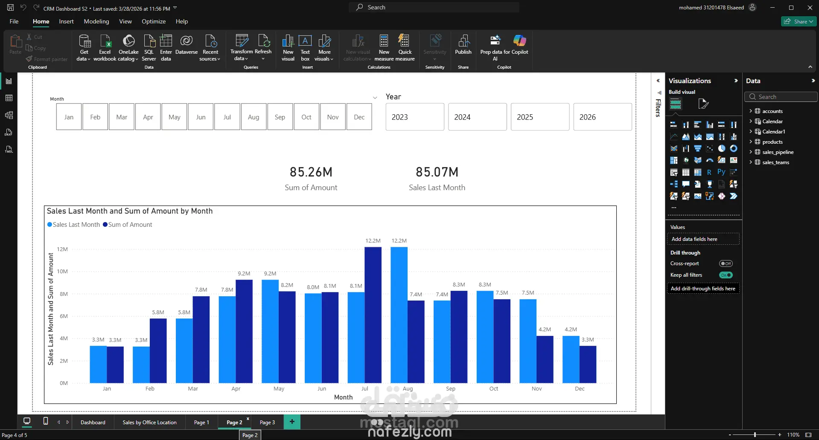Choose the Python visual icon
Screen dimensions: 819x440
click(x=721, y=172)
